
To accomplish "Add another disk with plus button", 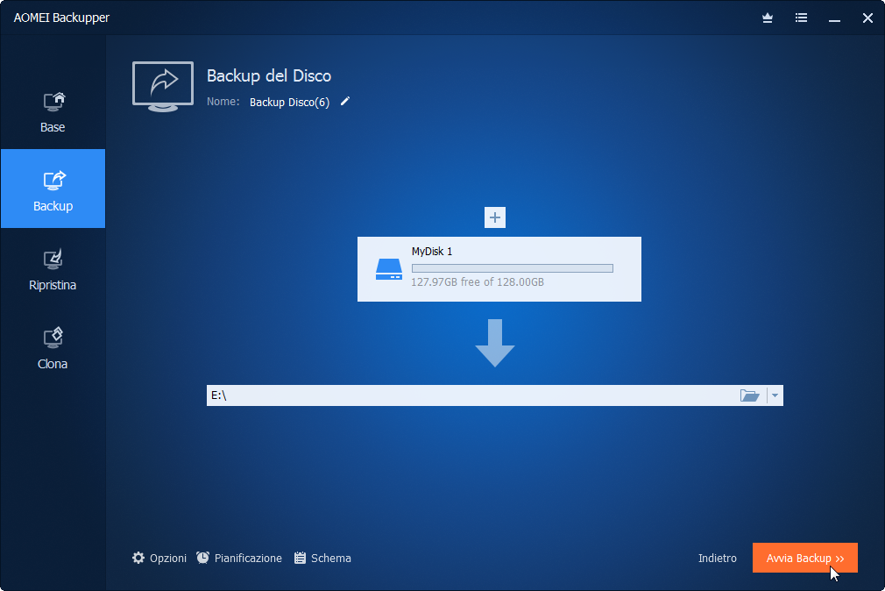I will 495,217.
